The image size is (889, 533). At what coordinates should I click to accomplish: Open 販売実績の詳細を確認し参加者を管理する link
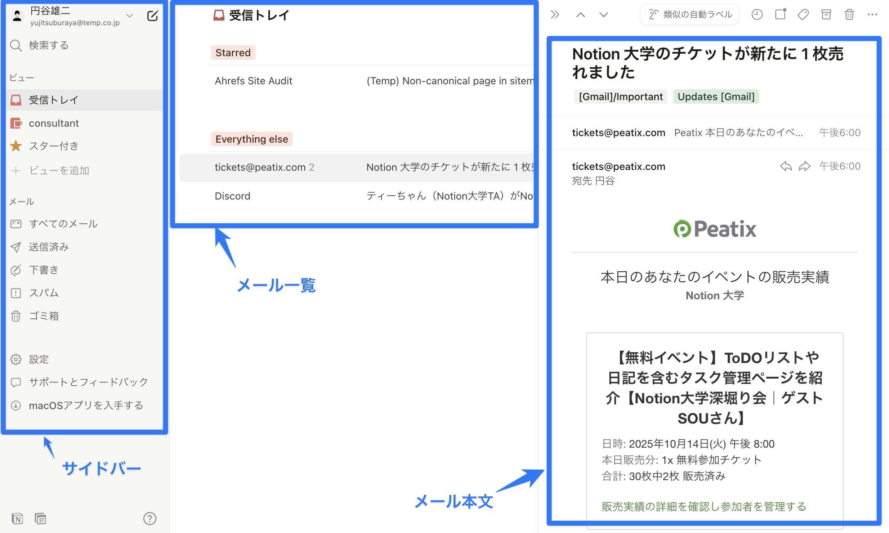704,507
